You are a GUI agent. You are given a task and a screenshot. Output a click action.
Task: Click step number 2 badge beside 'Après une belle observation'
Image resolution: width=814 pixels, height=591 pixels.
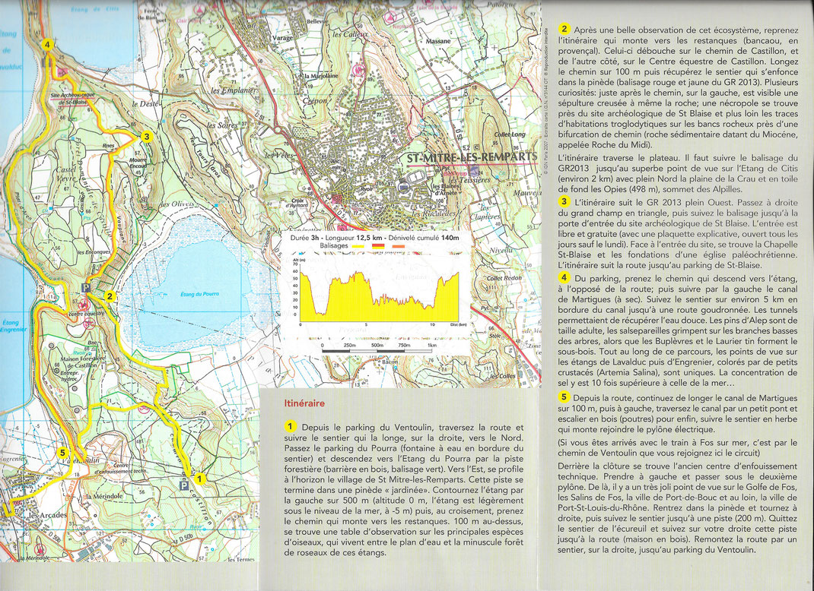point(564,29)
